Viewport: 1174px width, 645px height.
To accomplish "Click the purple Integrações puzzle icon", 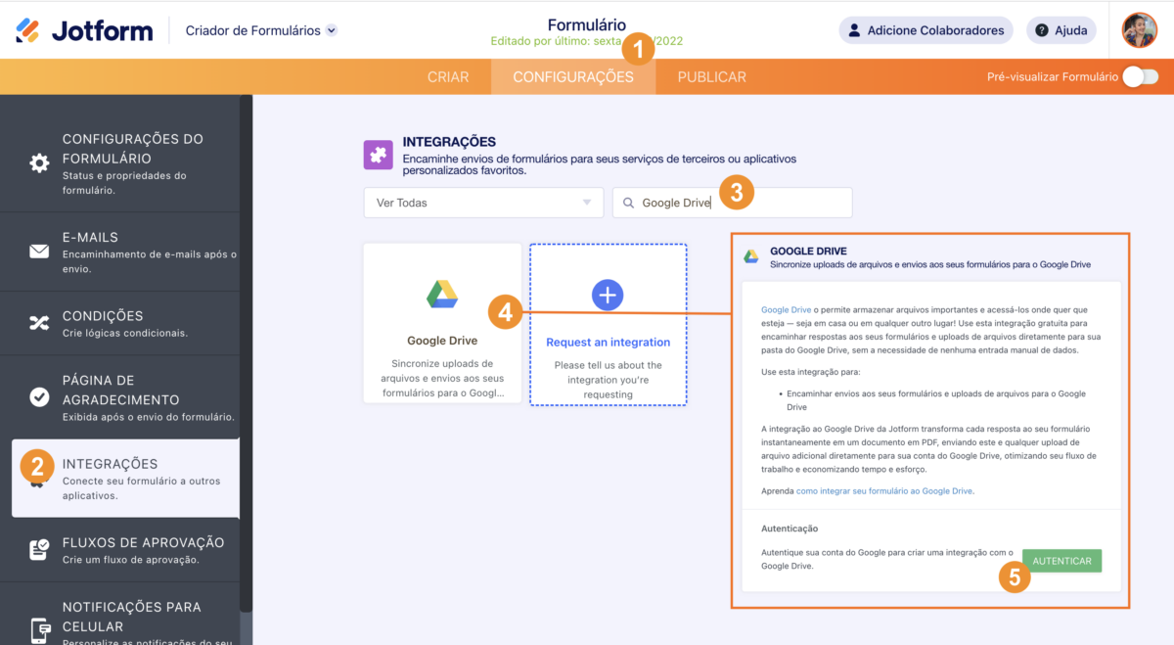I will (379, 155).
